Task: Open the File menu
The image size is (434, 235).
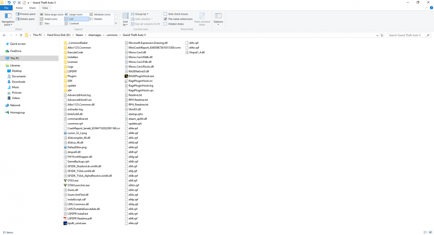Action: point(6,8)
